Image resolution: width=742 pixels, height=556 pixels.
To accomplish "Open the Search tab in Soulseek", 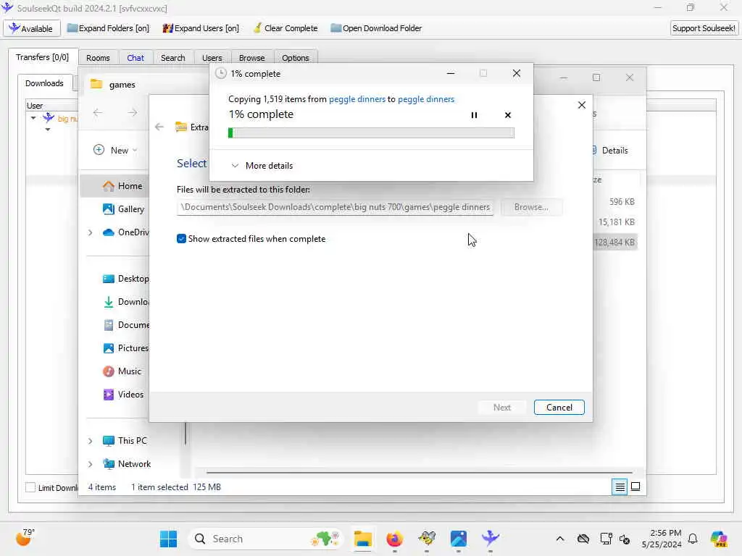I will pos(172,58).
